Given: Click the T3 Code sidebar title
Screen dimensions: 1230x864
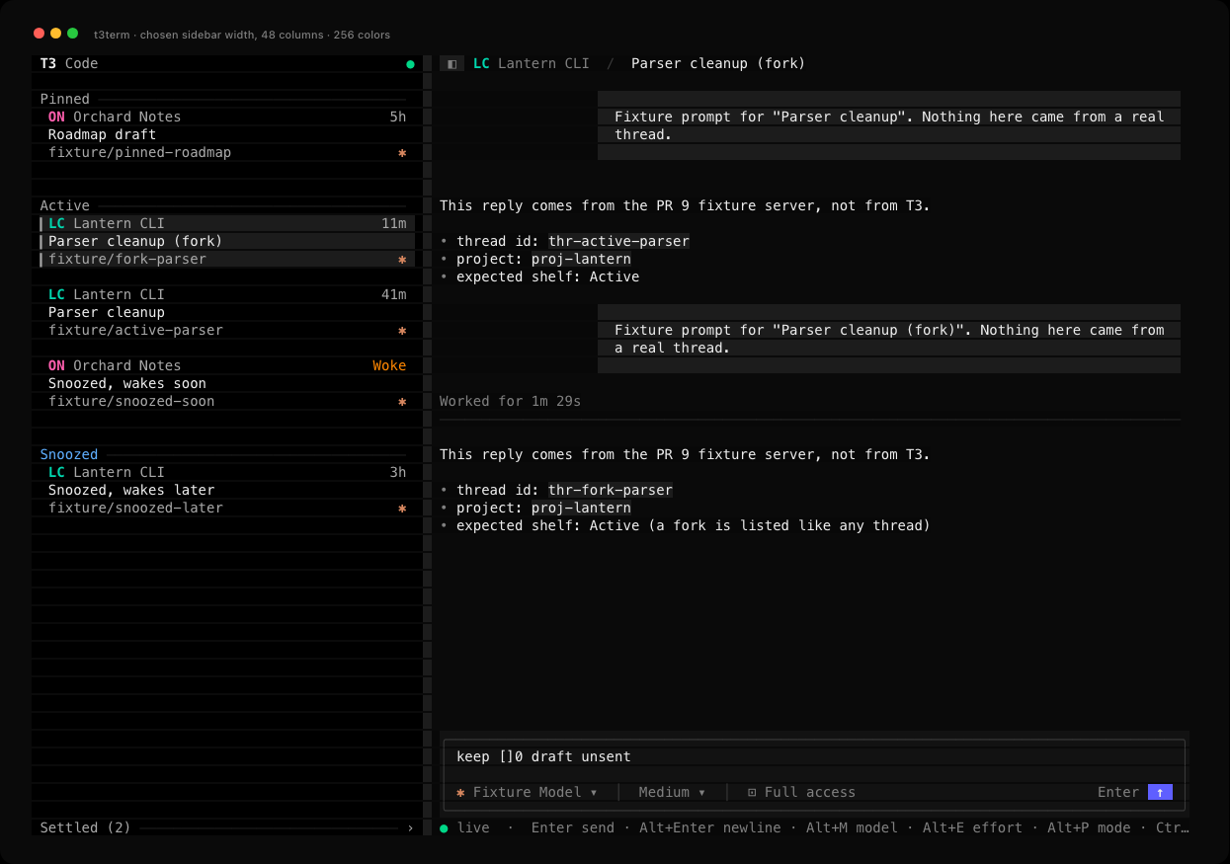Looking at the screenshot, I should point(69,63).
